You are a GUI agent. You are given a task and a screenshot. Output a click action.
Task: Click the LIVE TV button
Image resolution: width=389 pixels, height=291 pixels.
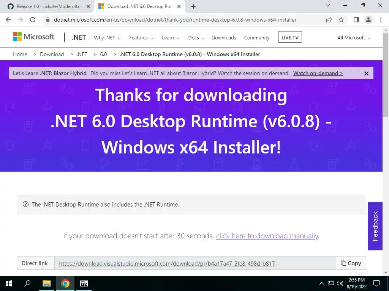pos(290,37)
